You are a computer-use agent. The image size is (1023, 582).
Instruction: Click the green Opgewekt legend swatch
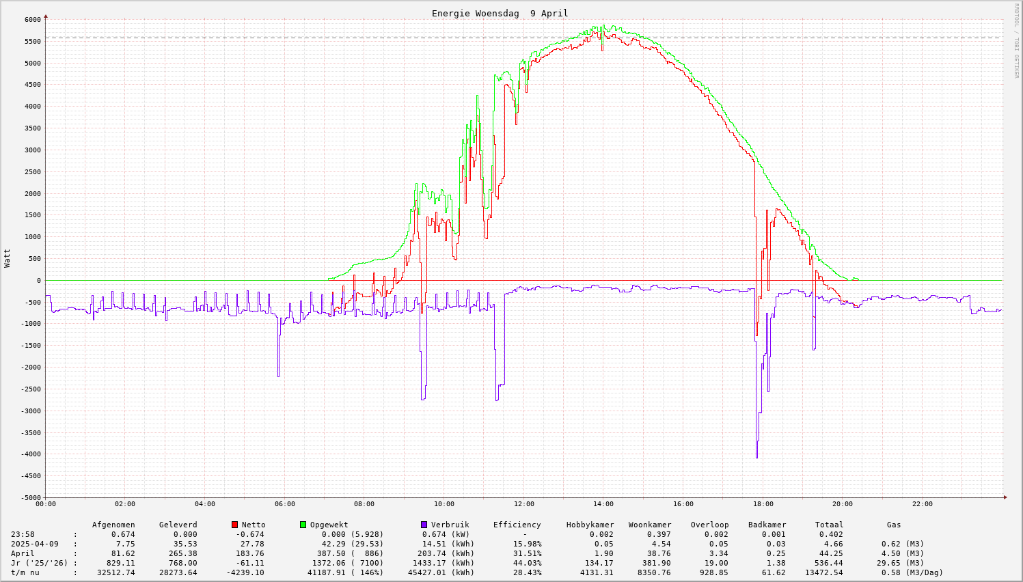point(303,525)
